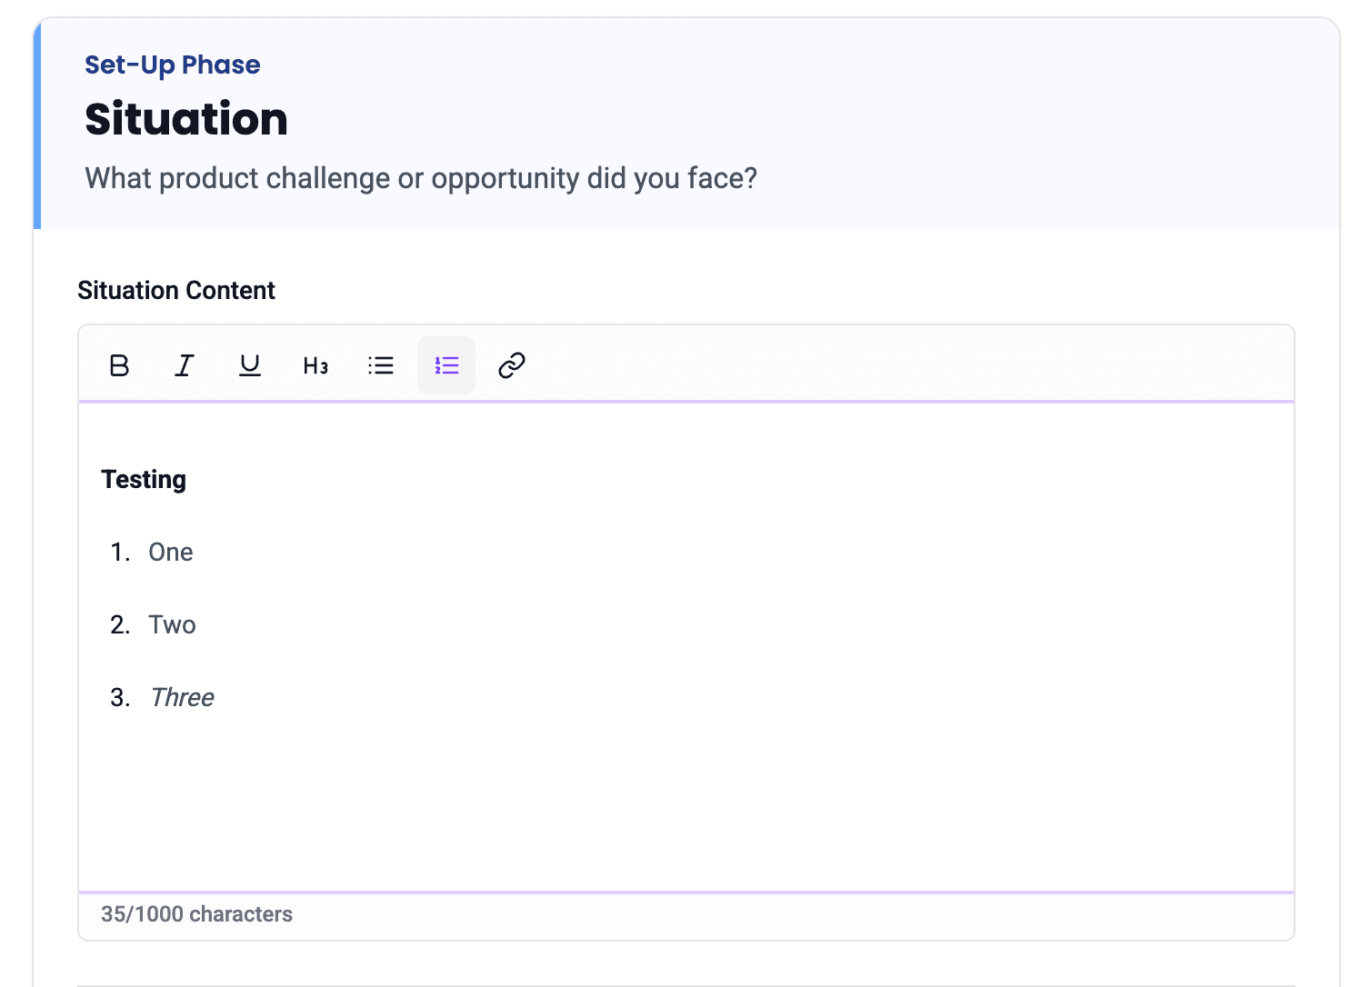This screenshot has height=987, width=1371.
Task: Click the italic list item Three
Action: pyautogui.click(x=183, y=698)
